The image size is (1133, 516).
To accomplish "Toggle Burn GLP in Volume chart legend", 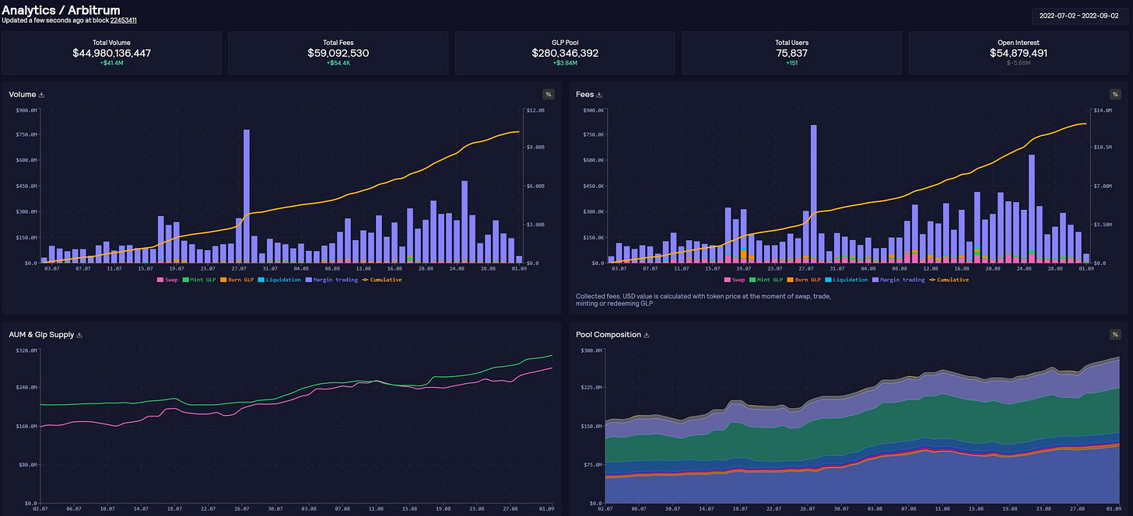I will coord(235,280).
